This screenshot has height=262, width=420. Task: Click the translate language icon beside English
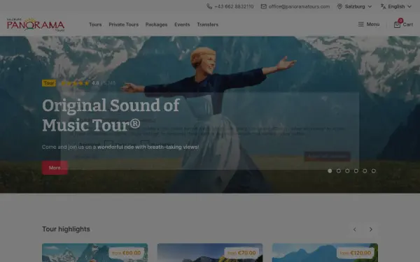pos(384,6)
